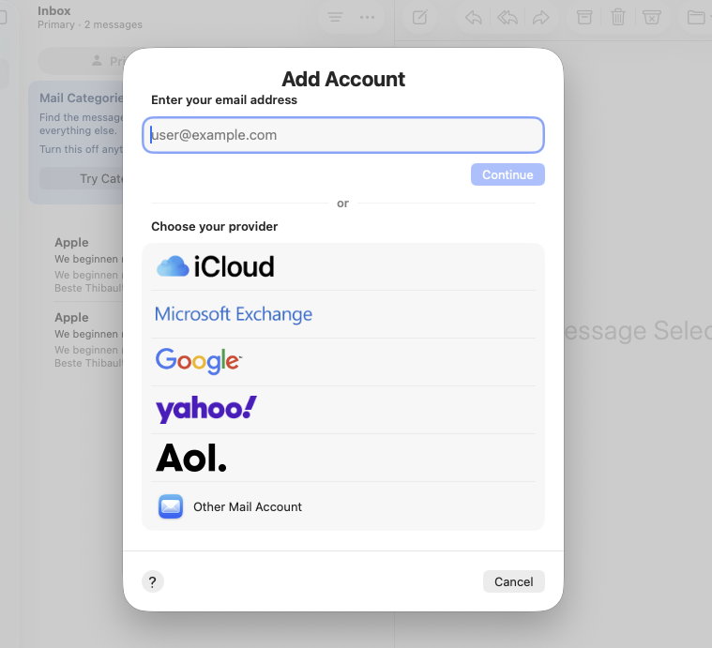
Task: Click the Archive box toolbar icon
Action: coord(584,17)
